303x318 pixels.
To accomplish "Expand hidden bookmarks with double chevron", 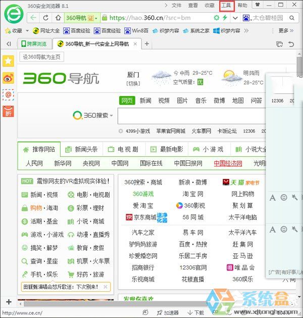I will pyautogui.click(x=246, y=31).
